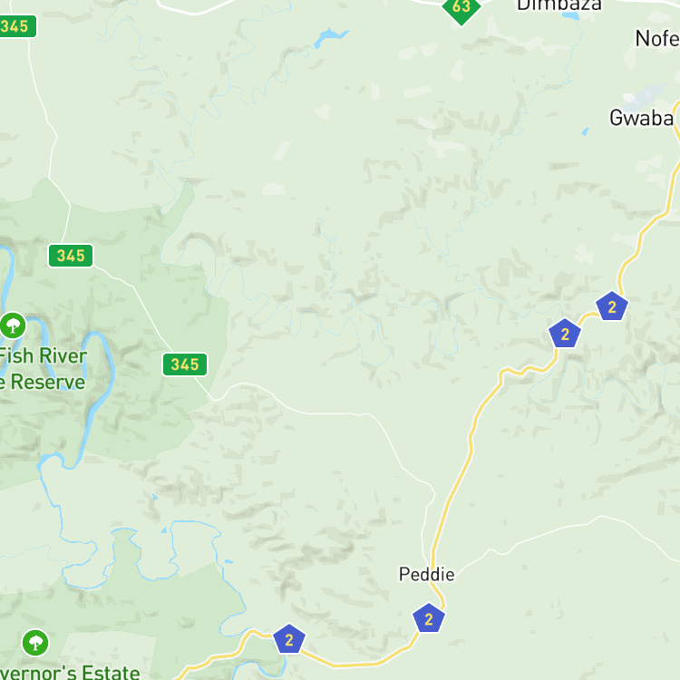Click the Governor's Estate text label
This screenshot has width=680, height=680.
coord(70,672)
